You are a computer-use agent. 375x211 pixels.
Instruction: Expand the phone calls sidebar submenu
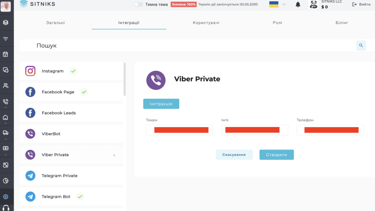6,108
